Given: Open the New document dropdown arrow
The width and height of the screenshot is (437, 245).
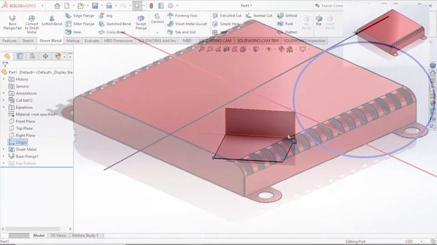Looking at the screenshot, I should [x=74, y=5].
